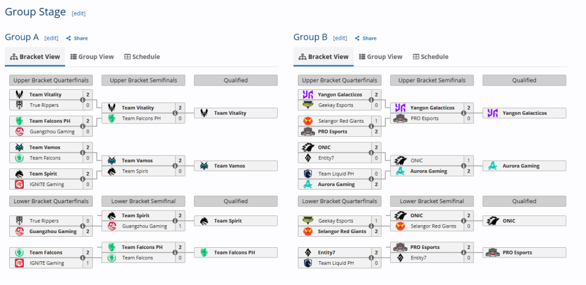Click Aurora Gaming in Group B Upper Bracket Semifinals
This screenshot has height=285, width=586.
point(429,171)
